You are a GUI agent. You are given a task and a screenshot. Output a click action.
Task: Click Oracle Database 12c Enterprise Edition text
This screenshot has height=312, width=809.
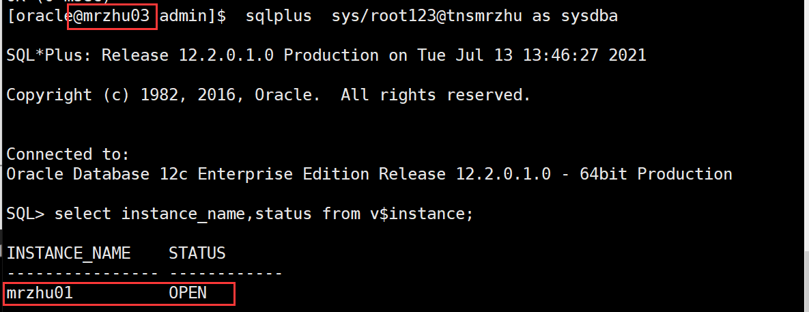(x=188, y=174)
